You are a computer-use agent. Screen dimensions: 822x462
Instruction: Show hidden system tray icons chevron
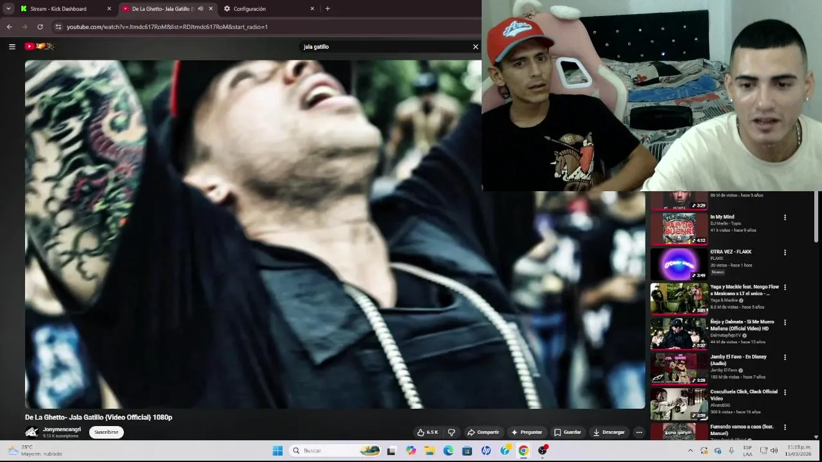[x=690, y=450]
